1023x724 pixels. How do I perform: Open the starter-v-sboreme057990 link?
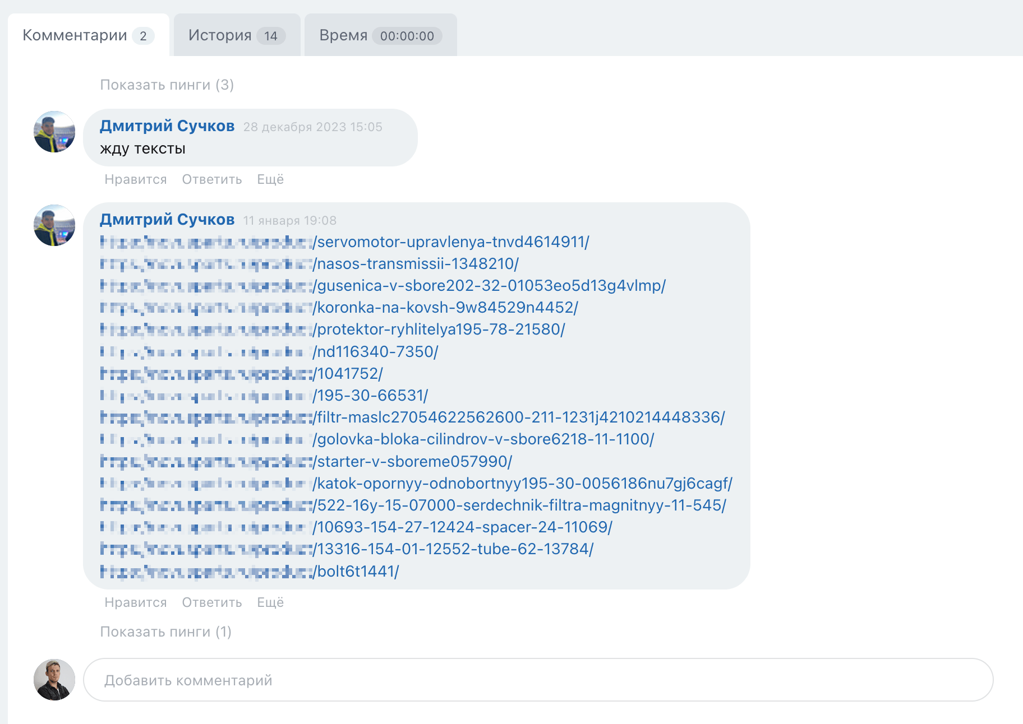[413, 462]
